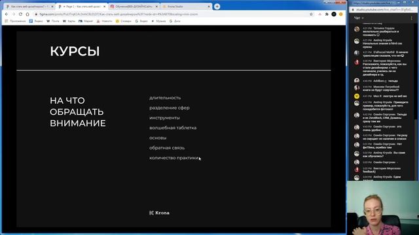Image resolution: width=419 pixels, height=235 pixels.
Task: Open the Почта bookmark
Action: 53,21
